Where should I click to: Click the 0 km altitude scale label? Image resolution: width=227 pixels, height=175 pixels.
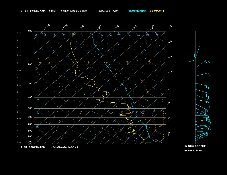[x=18, y=142]
